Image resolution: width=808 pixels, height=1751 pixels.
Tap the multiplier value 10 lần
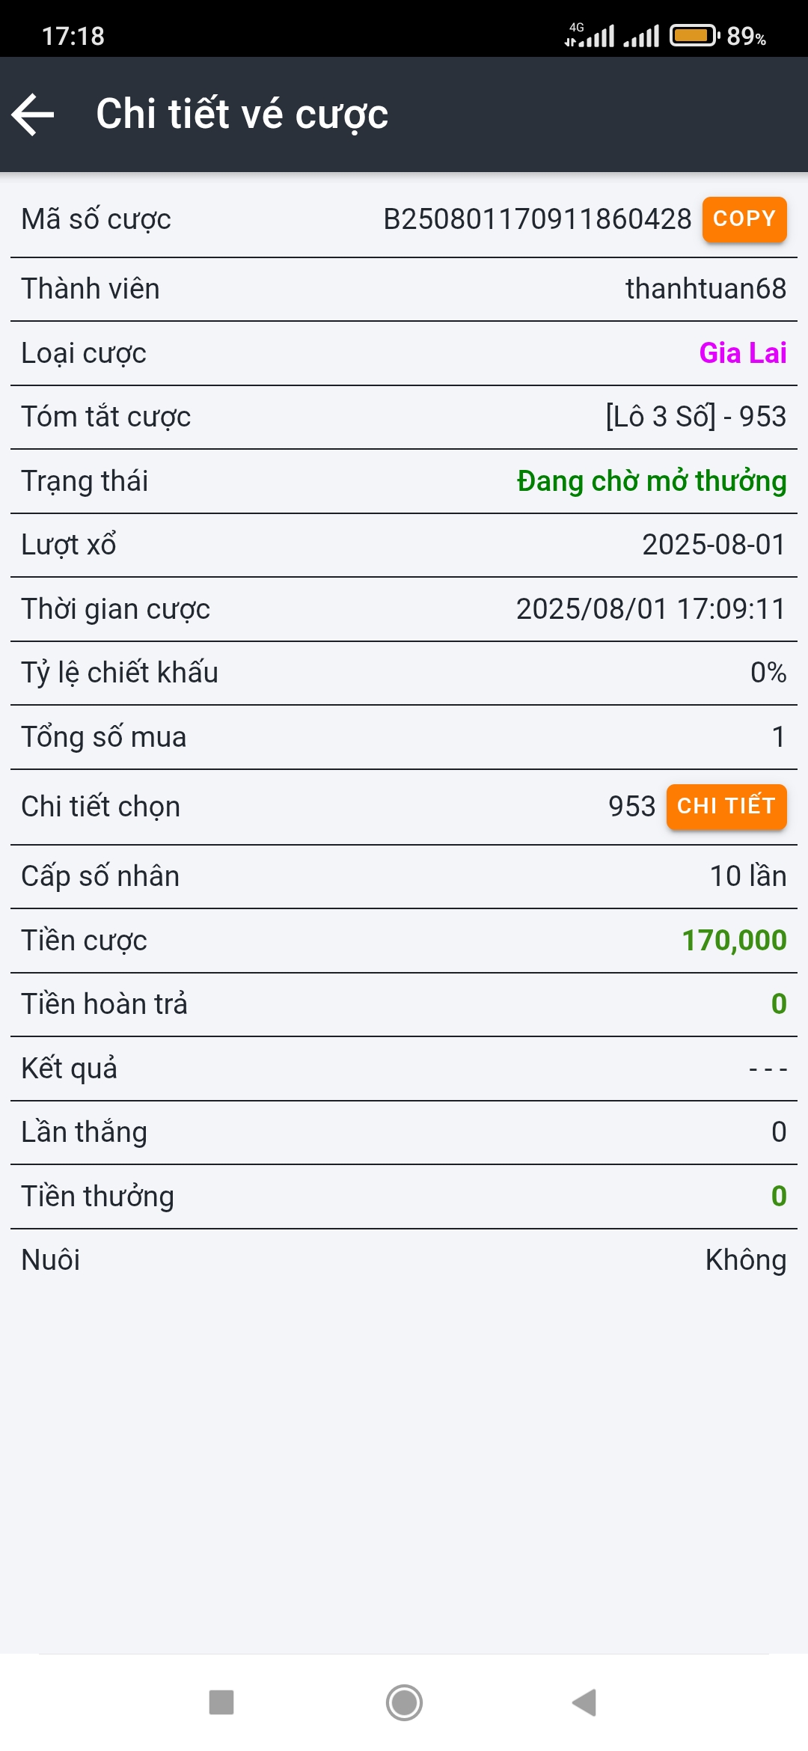(747, 876)
